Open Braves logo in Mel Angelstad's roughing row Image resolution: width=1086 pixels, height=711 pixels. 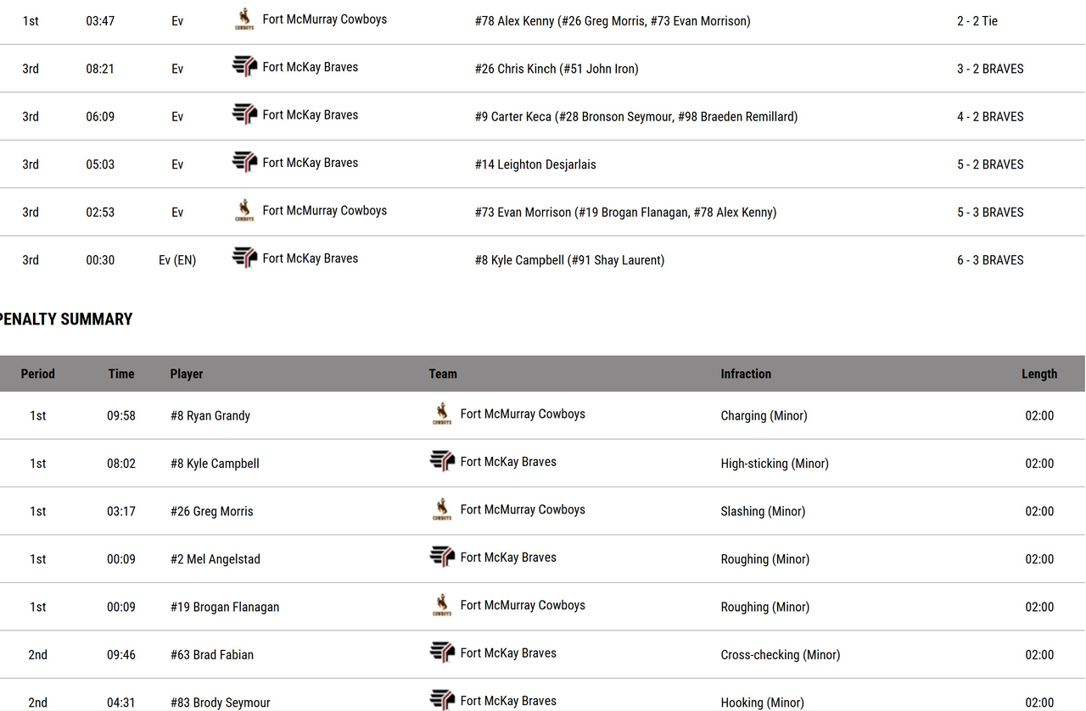click(442, 558)
